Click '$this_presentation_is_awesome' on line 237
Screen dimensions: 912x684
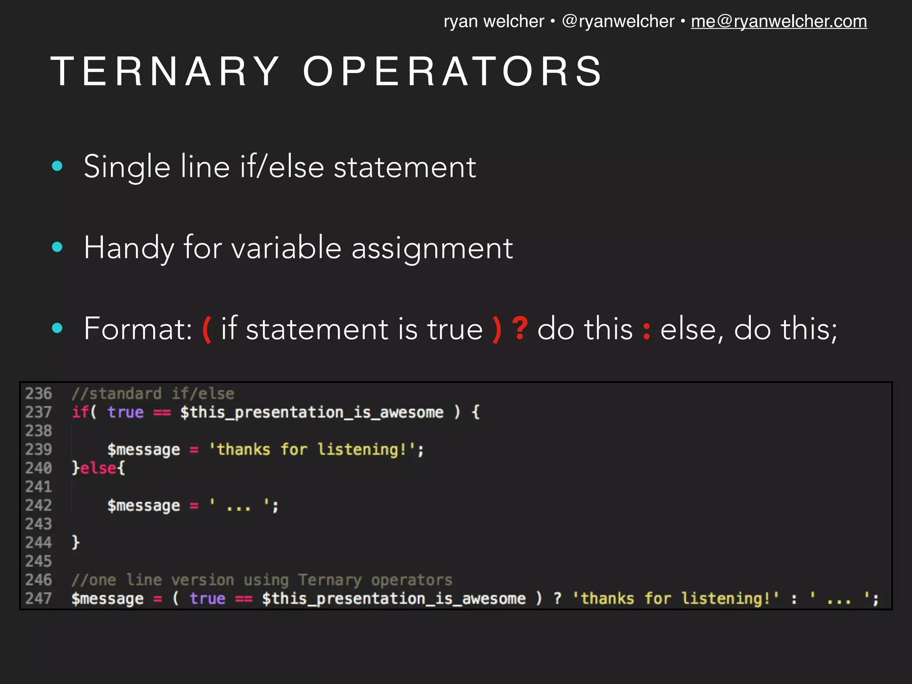pyautogui.click(x=312, y=412)
